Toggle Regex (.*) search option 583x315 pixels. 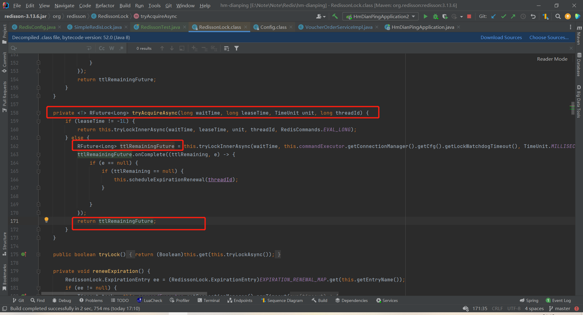(121, 48)
